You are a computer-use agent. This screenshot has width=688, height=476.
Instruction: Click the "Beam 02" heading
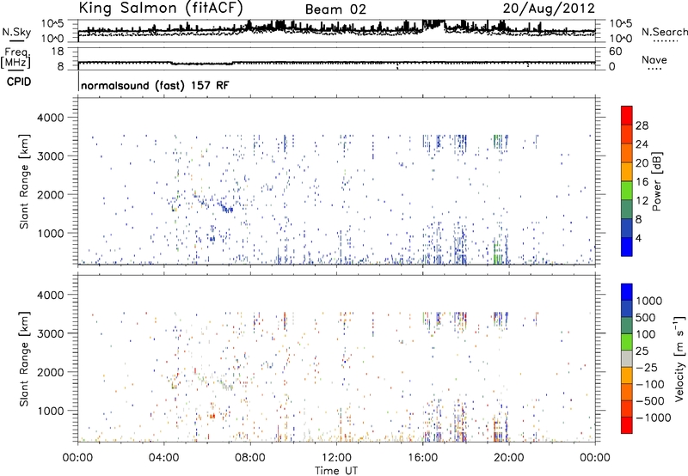(335, 9)
